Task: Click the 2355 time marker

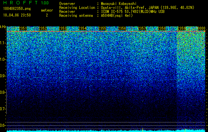Action: (x=102, y=28)
